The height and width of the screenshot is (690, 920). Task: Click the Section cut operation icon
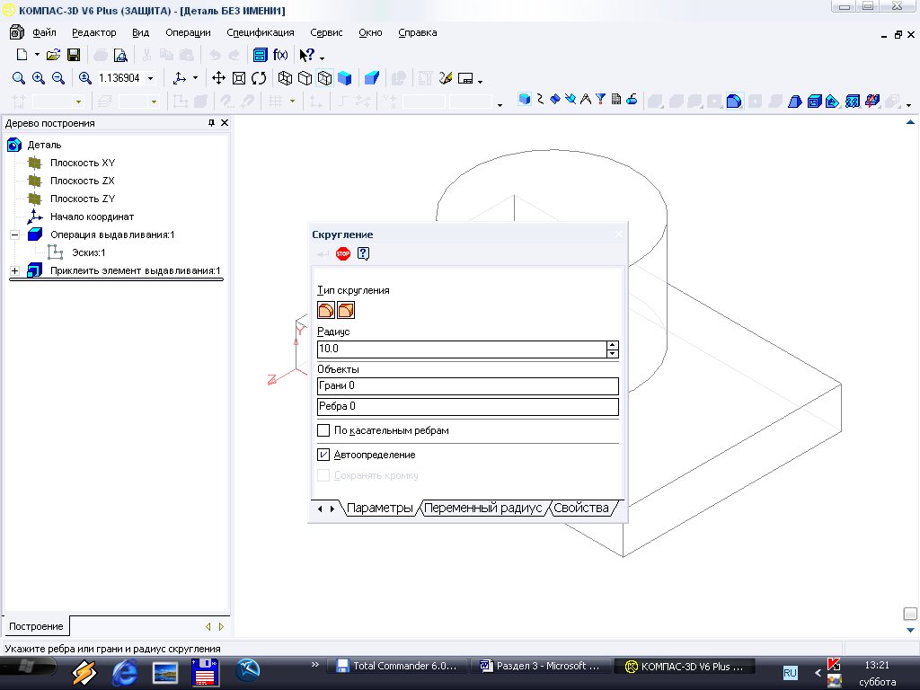tap(833, 101)
